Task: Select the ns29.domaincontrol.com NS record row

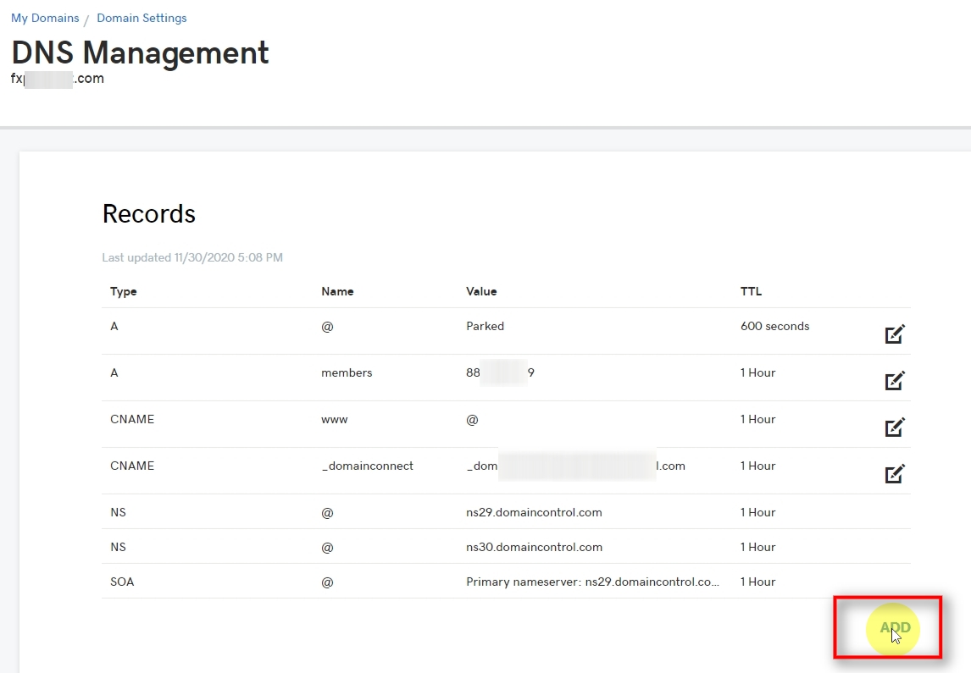Action: click(534, 512)
